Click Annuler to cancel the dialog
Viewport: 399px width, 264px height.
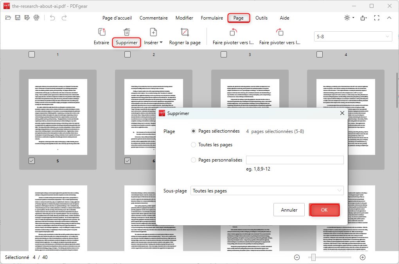(x=289, y=210)
